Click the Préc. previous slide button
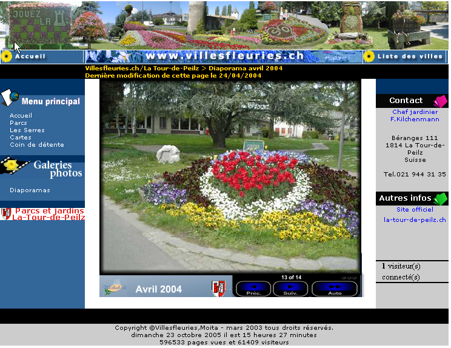Viewport: 451px width, 348px height. point(253,289)
